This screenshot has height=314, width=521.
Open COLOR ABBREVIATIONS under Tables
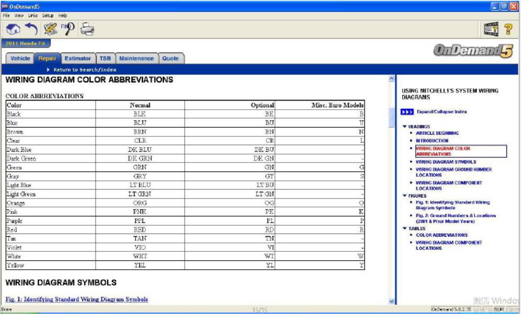click(x=441, y=235)
